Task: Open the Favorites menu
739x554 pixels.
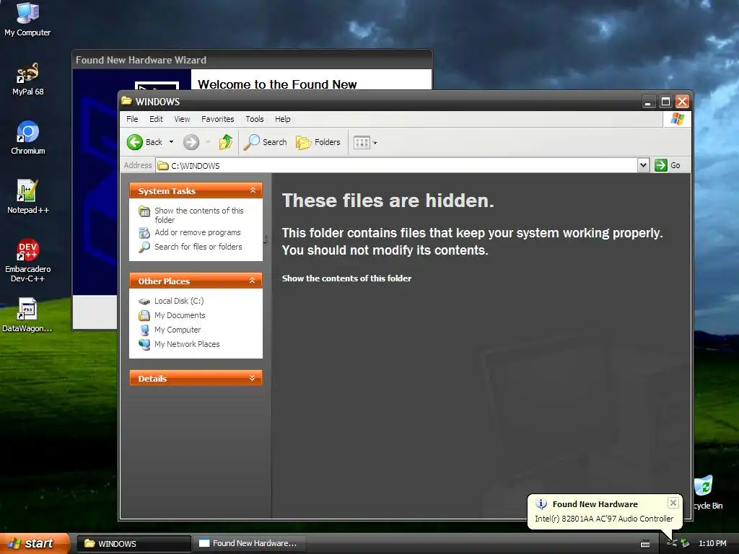Action: pos(218,119)
